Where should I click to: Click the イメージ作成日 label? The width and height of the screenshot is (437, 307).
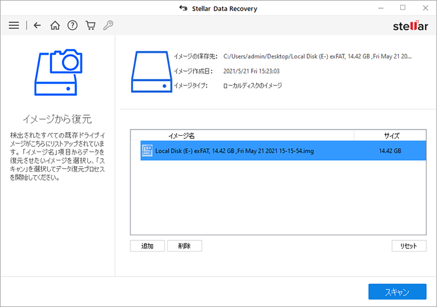tap(193, 71)
